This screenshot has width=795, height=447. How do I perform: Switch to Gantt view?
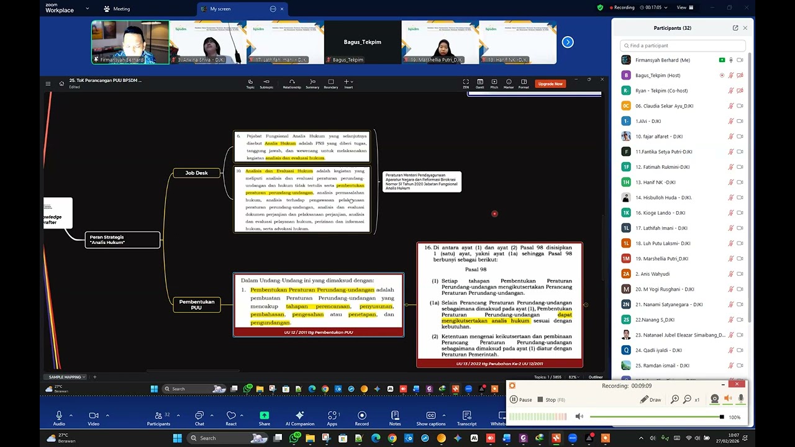[480, 84]
